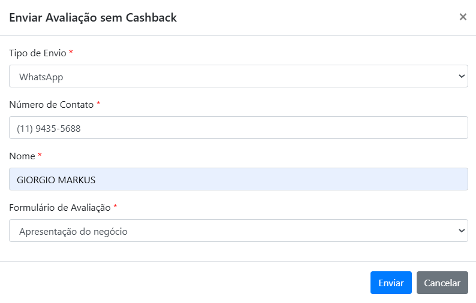Viewport: 476px width, 303px height.
Task: Click the Formulário de Avaliação label
Action: (59, 207)
